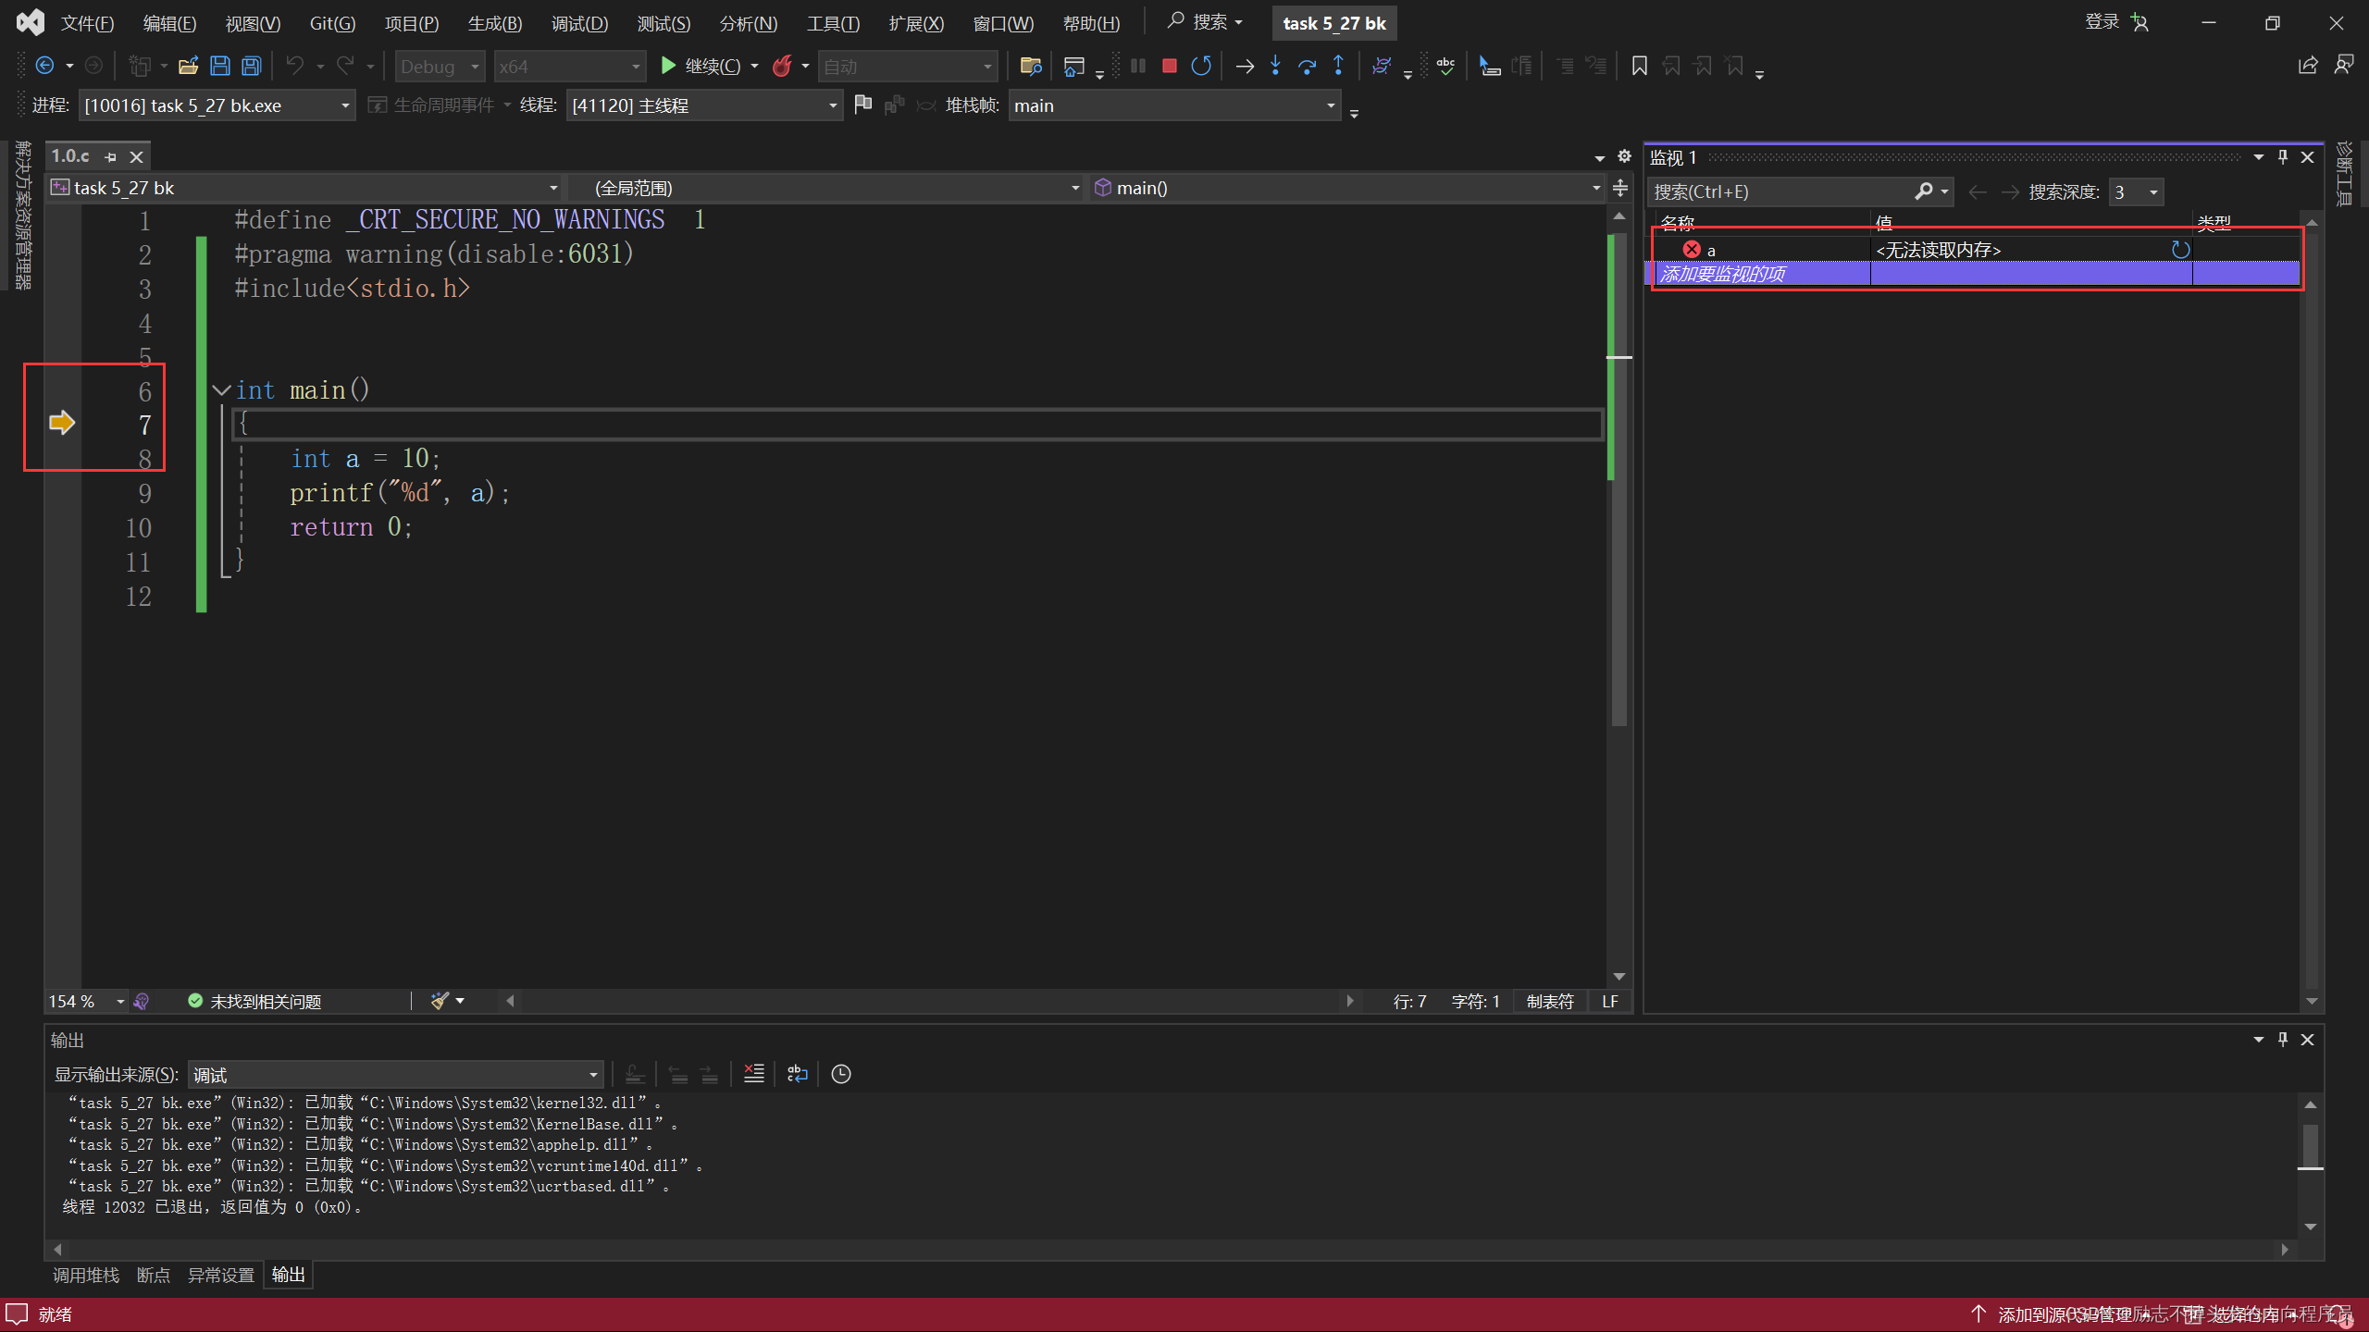
Task: Open the search depth dropdown showing 3
Action: (x=2136, y=192)
